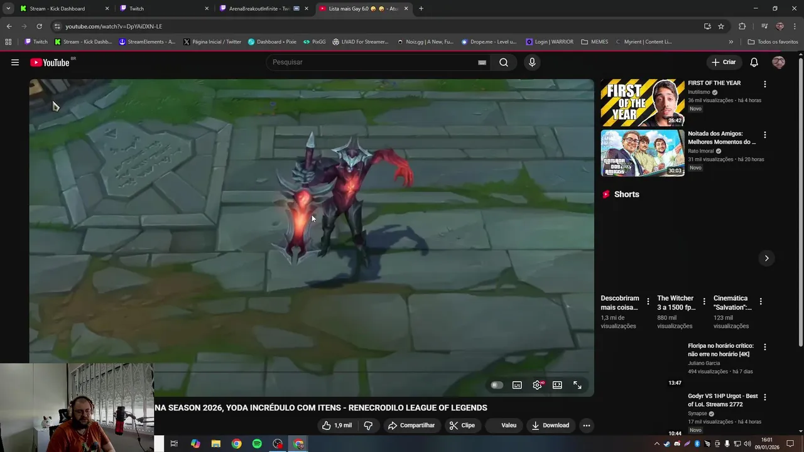804x452 pixels.
Task: Go back in browser history
Action: (x=9, y=26)
